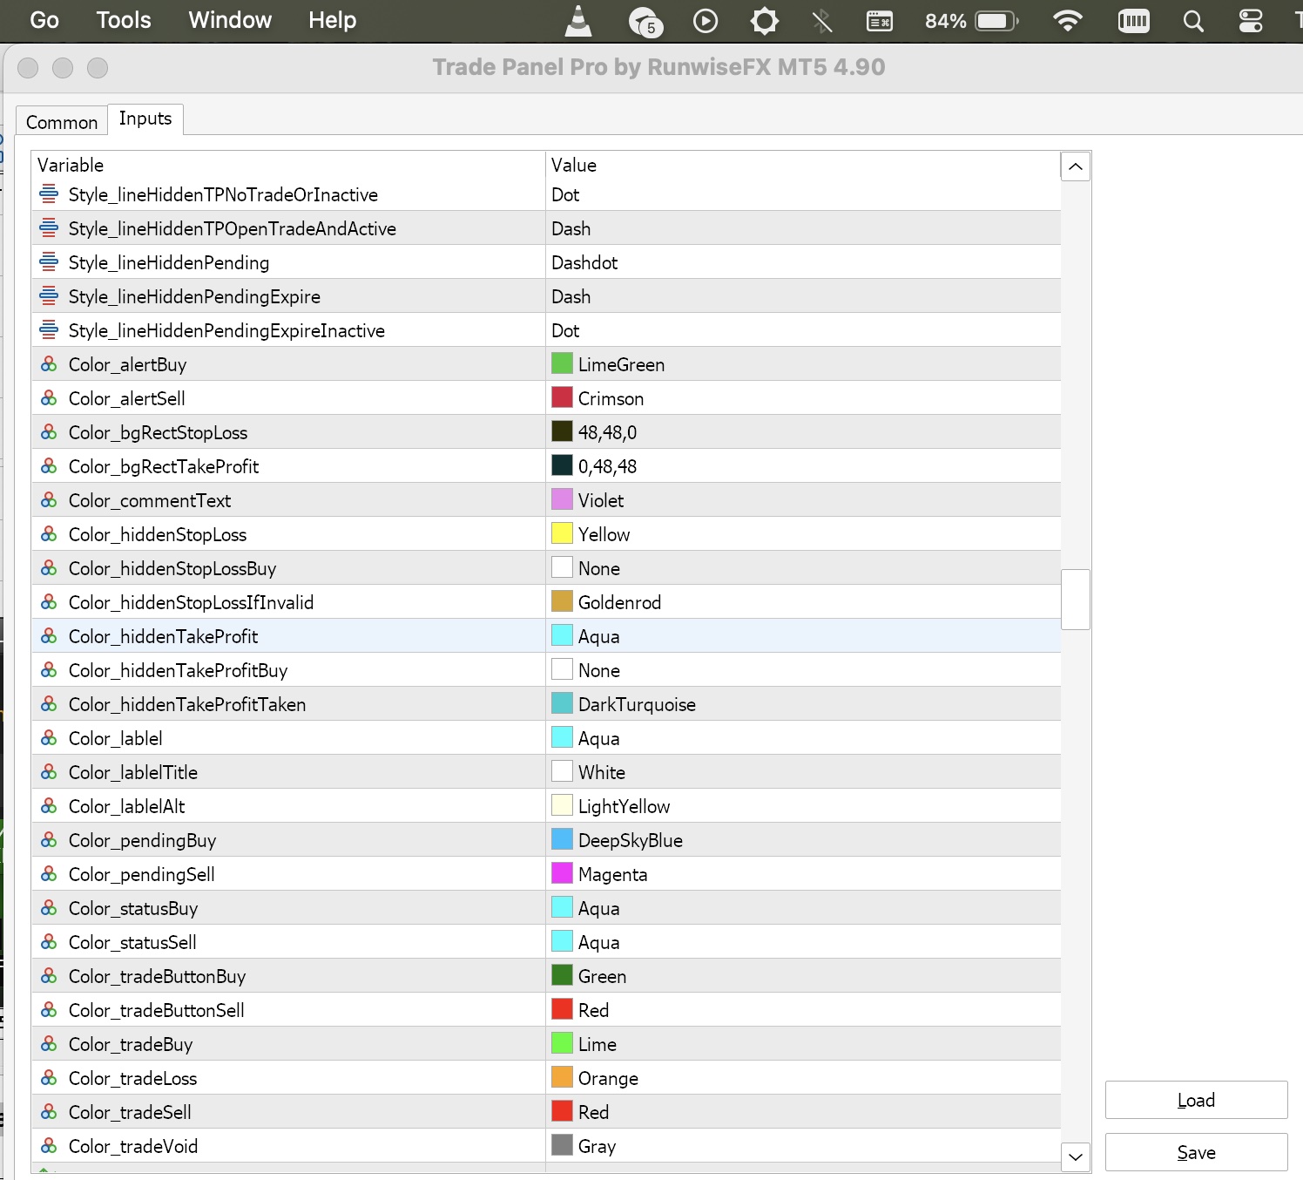
Task: Click the VLC cone icon in menu bar
Action: [x=578, y=21]
